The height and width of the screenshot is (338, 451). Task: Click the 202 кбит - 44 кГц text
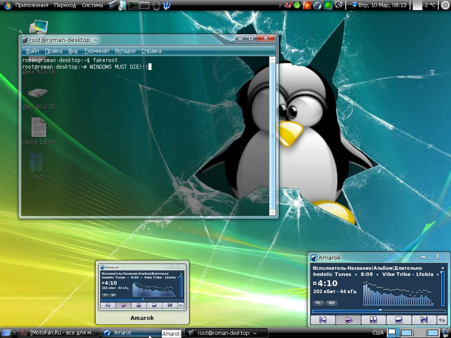(335, 291)
